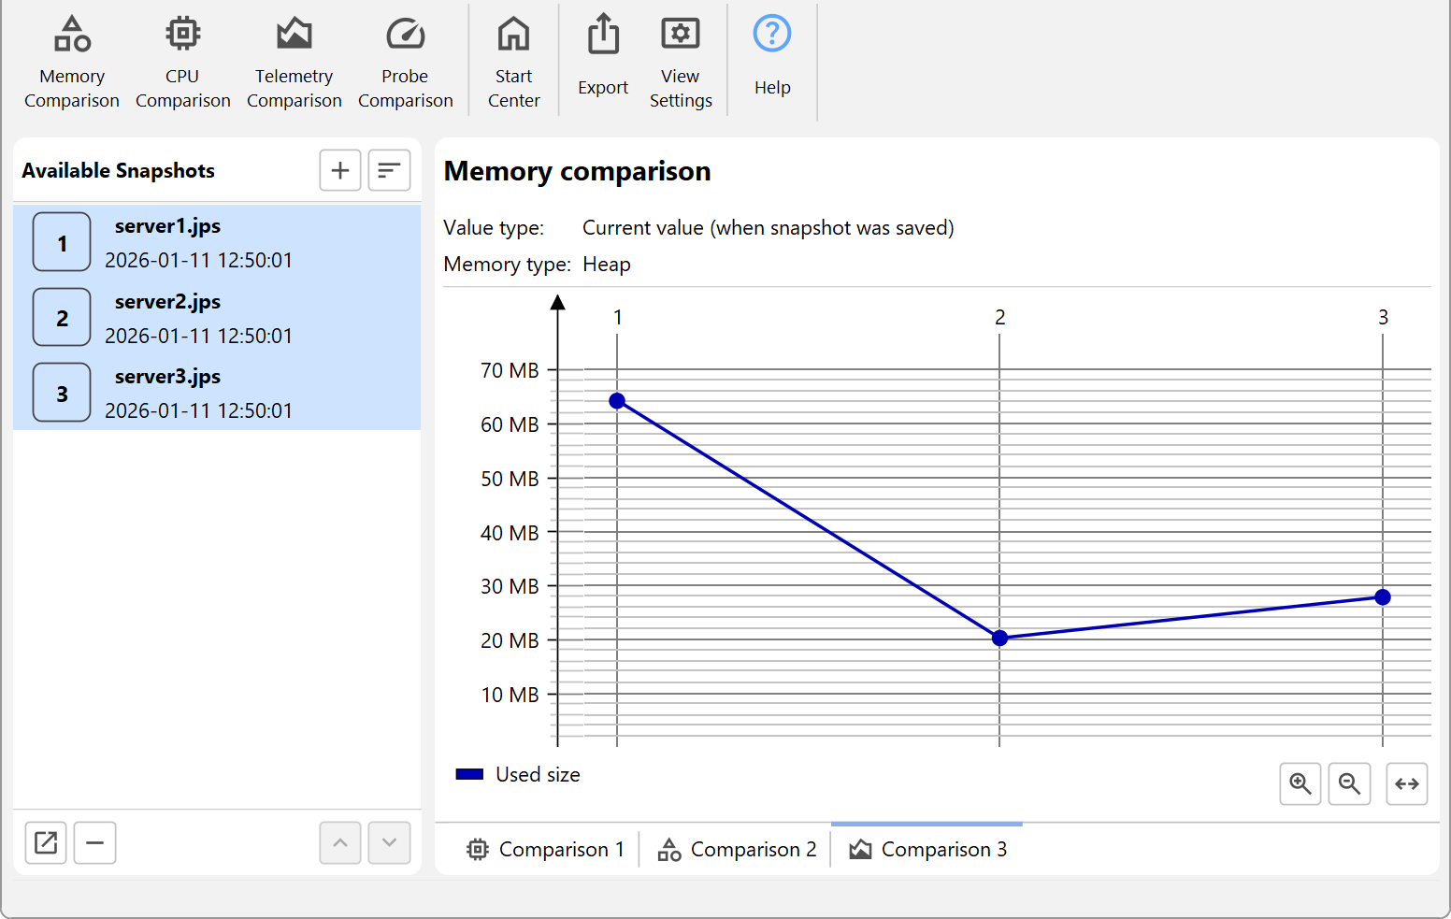Click the number 1 snapshot badge
Screen dimensions: 1451x919
tap(62, 242)
